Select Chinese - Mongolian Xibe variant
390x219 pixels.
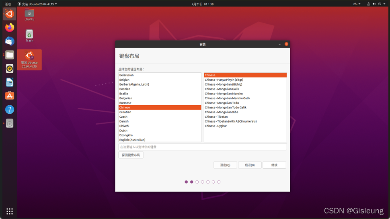coord(245,112)
